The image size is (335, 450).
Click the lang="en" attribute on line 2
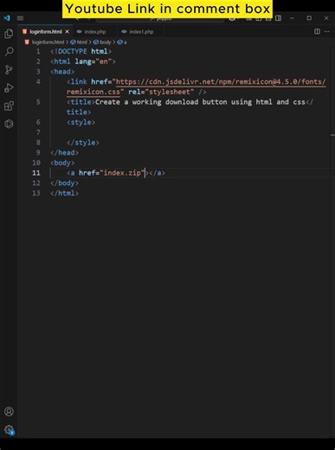coord(93,61)
